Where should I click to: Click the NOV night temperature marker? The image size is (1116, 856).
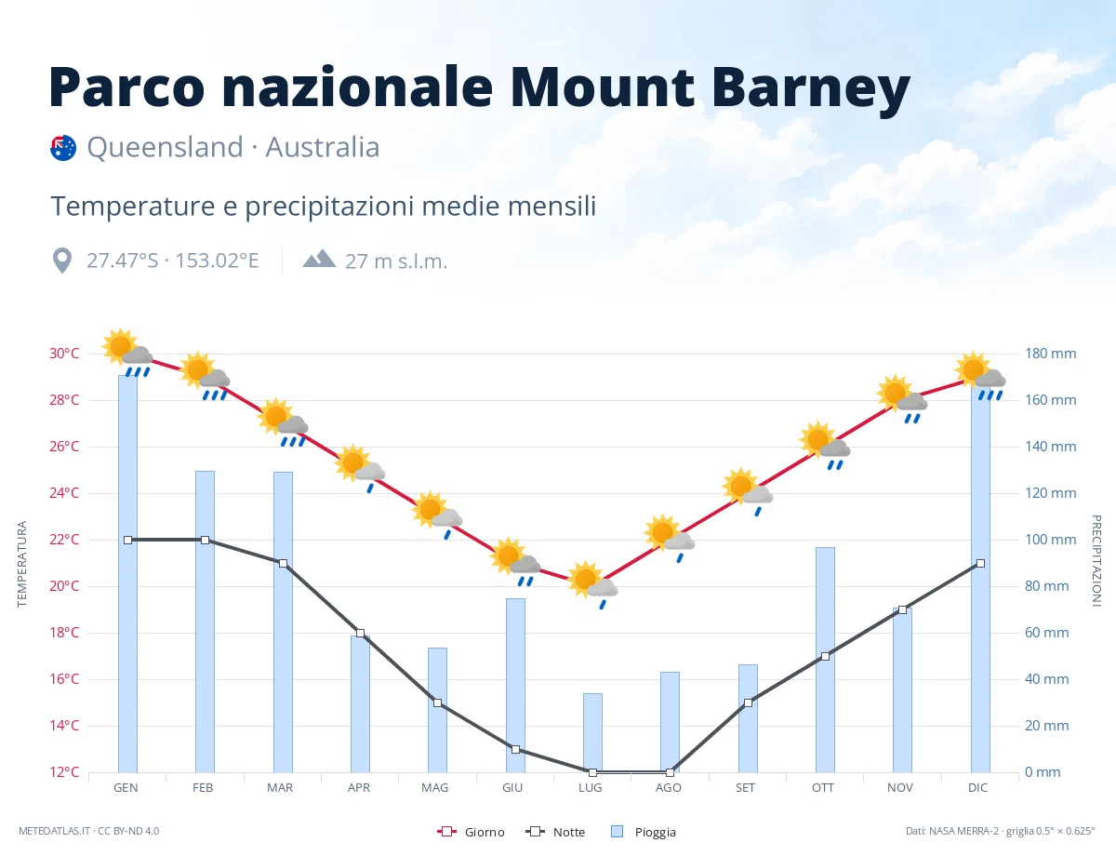click(x=902, y=609)
